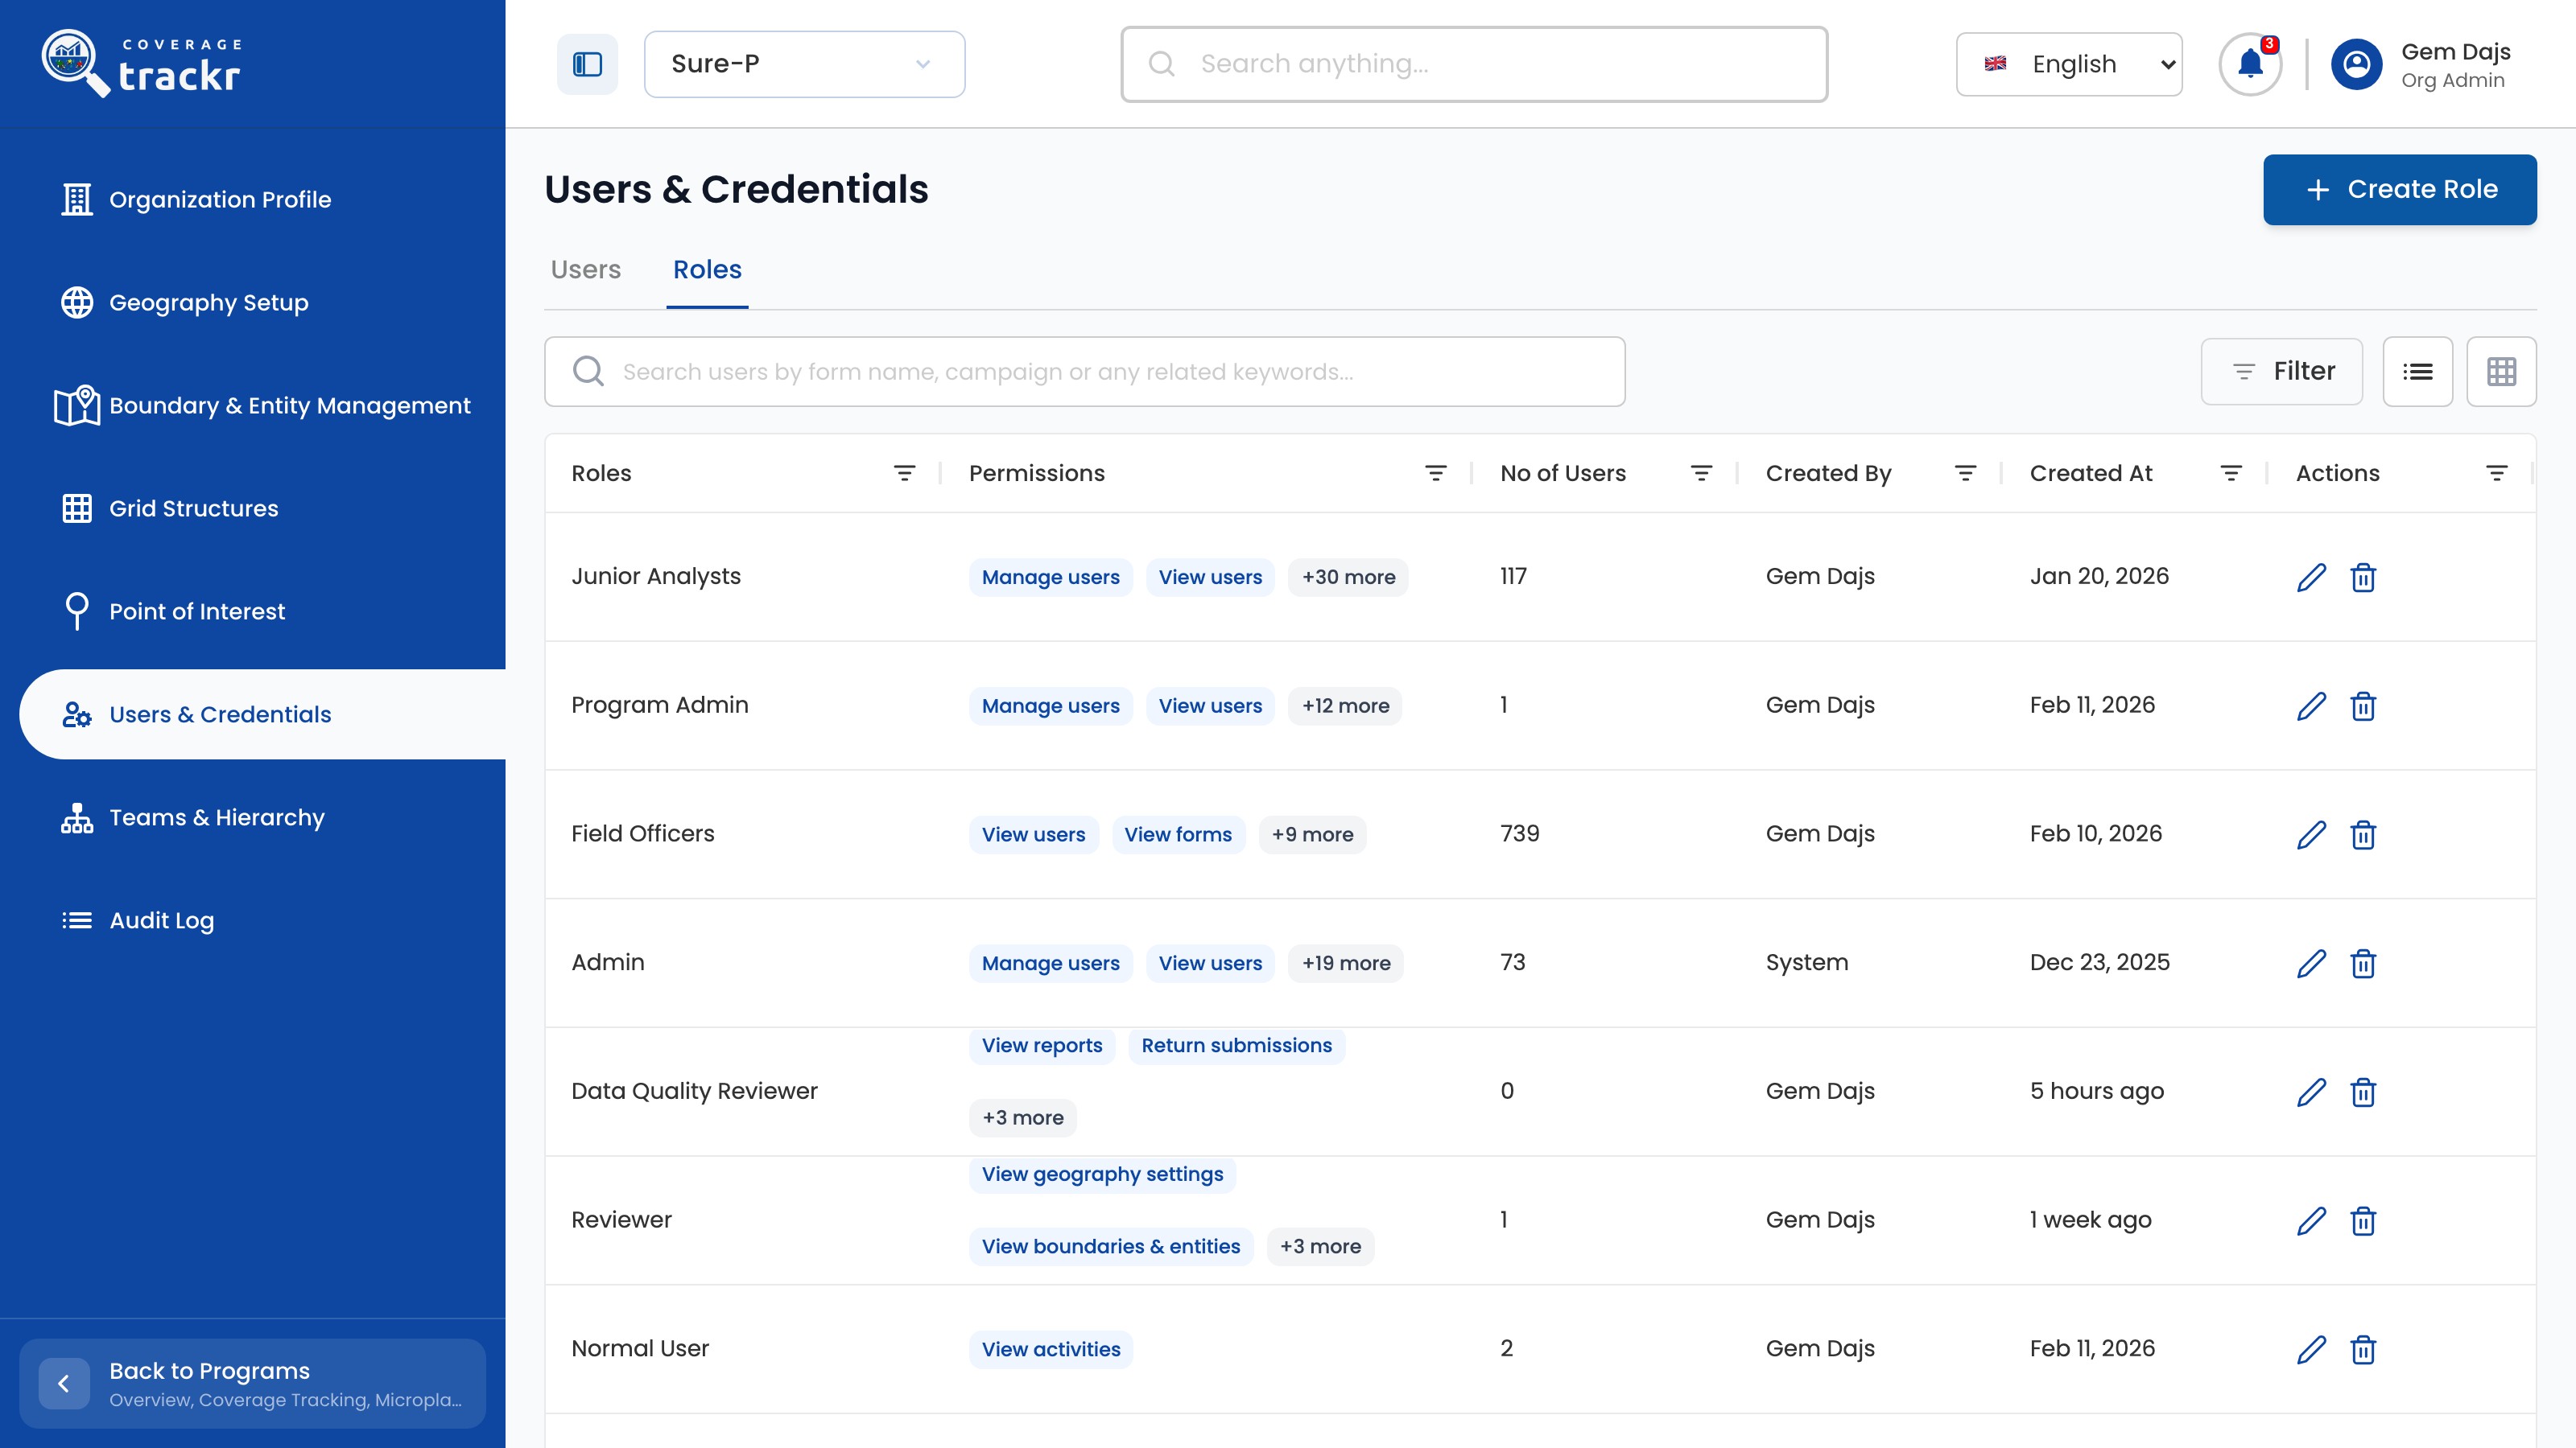2576x1448 pixels.
Task: Expand +19 more permissions for Admin
Action: click(1346, 964)
